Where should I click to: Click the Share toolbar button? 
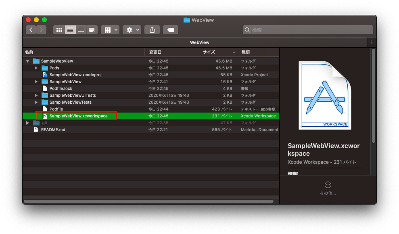152,30
